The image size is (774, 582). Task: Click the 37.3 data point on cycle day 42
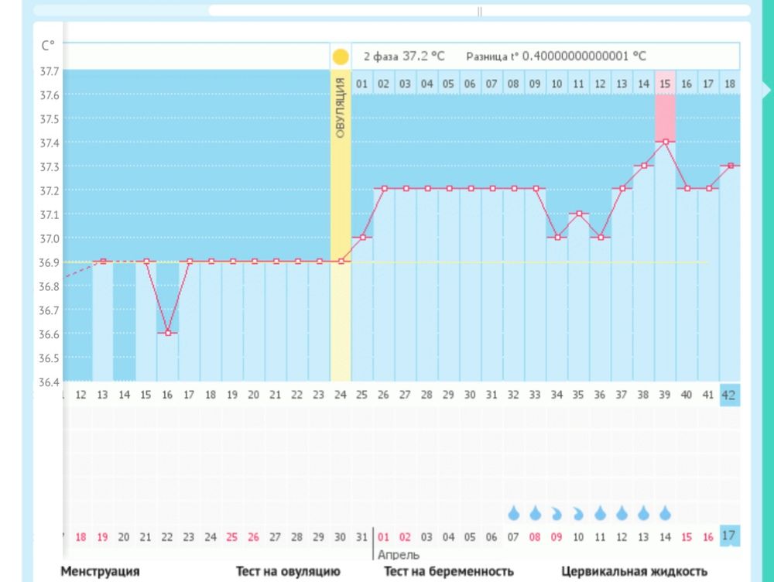point(731,166)
